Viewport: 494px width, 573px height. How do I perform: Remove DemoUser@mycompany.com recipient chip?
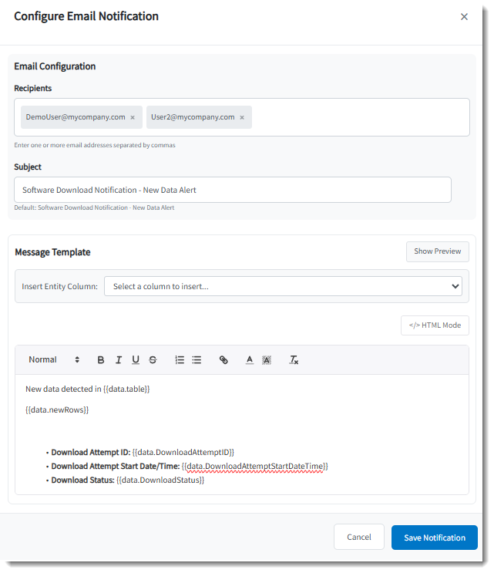[x=133, y=118]
